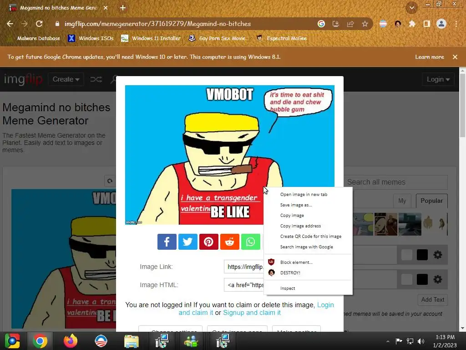Share meme on Twitter
Image resolution: width=466 pixels, height=350 pixels.
[187, 242]
